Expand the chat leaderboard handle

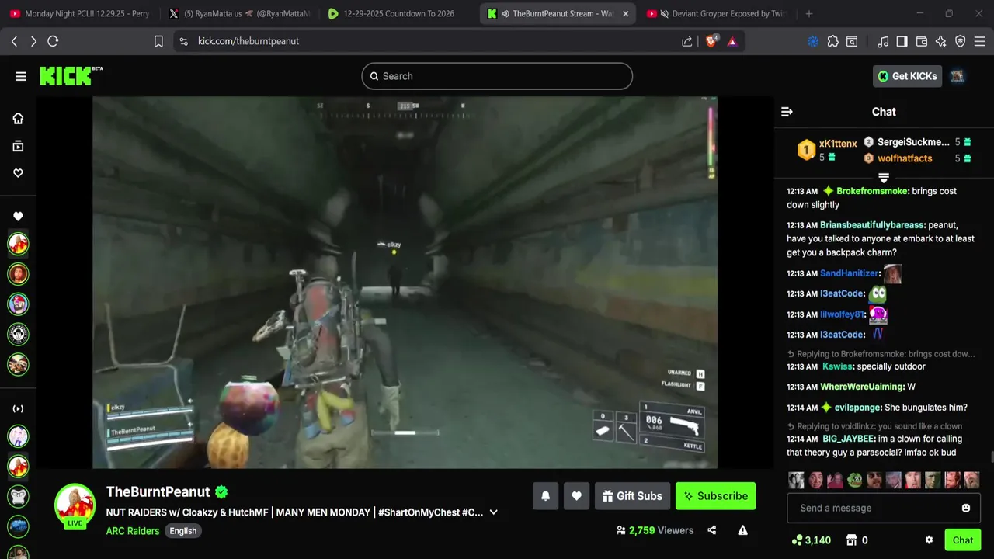point(884,178)
